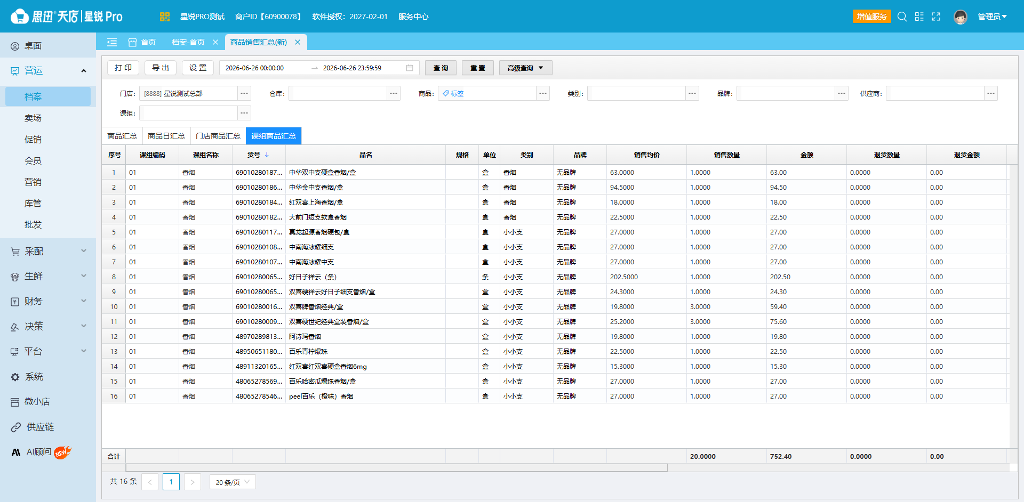Viewport: 1024px width, 502px height.
Task: Open 供应链 link icon in sidebar
Action: [x=16, y=427]
